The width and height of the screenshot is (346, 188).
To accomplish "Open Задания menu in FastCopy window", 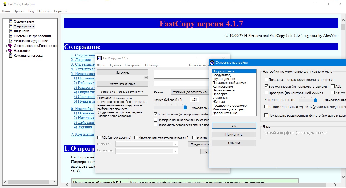I will 115,65.
